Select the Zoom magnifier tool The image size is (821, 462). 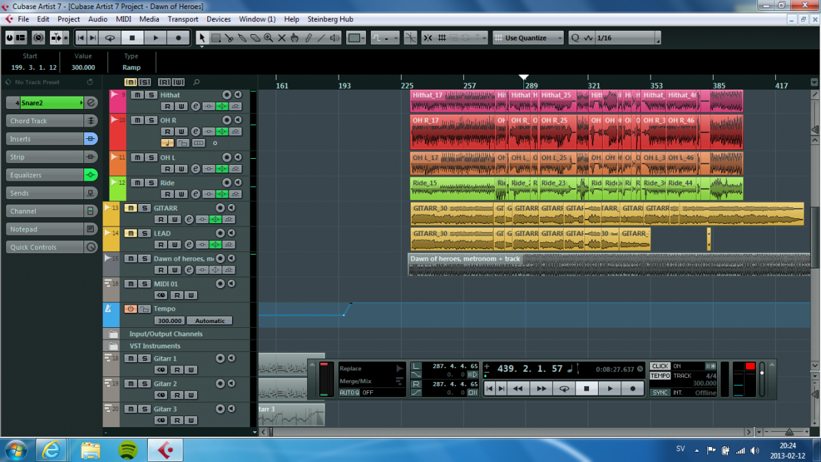268,38
